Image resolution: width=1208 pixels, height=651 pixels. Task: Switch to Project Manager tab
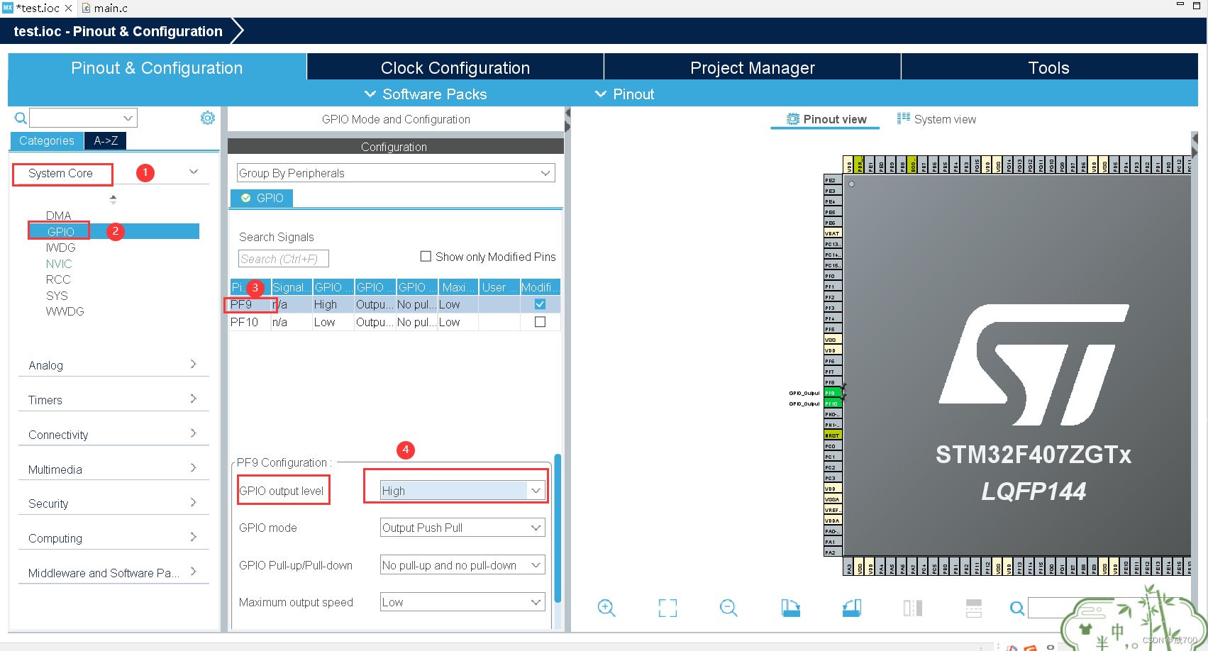(753, 67)
